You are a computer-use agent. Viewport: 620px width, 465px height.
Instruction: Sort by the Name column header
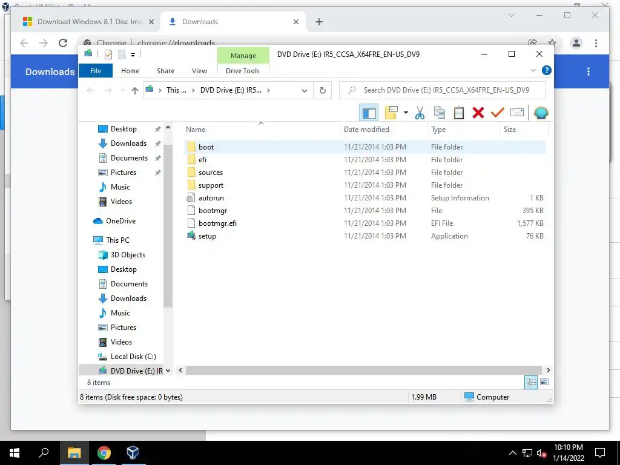click(261, 130)
